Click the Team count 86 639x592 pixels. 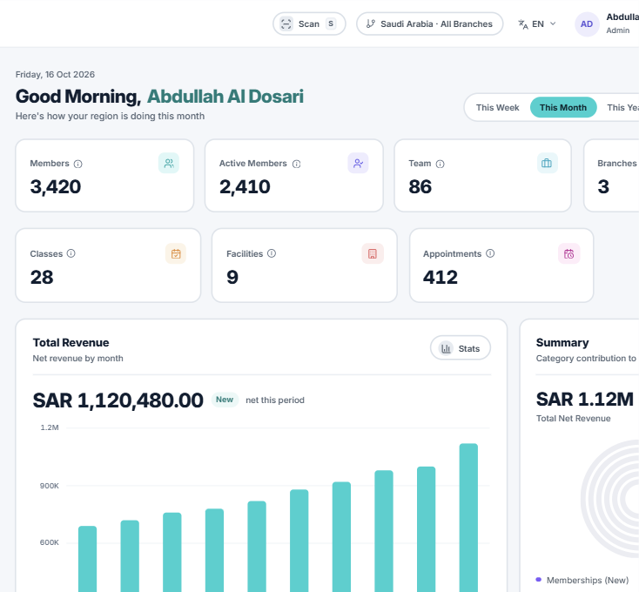420,187
